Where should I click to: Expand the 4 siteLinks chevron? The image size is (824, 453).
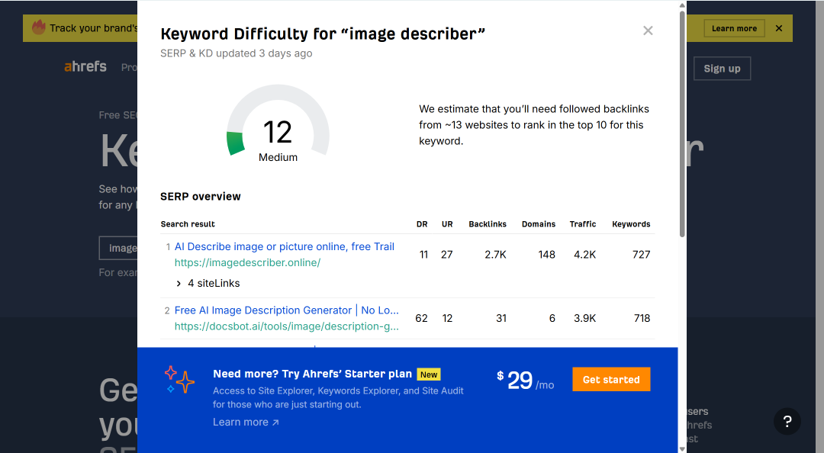[179, 283]
